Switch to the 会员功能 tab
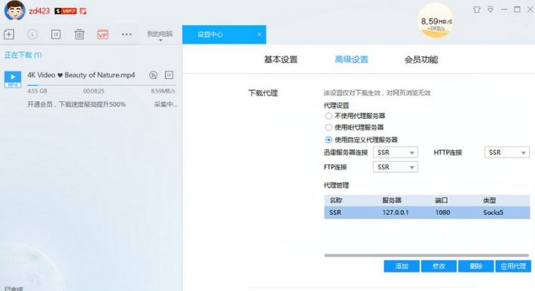Viewport: 535px width, 291px height. click(x=421, y=59)
